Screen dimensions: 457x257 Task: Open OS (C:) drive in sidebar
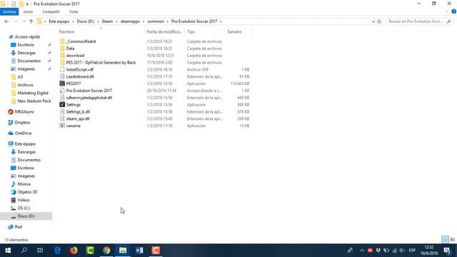coord(24,208)
